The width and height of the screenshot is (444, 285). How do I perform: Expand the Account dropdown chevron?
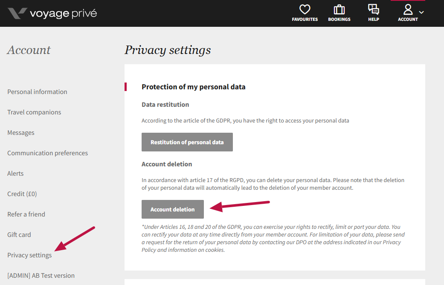pos(421,12)
